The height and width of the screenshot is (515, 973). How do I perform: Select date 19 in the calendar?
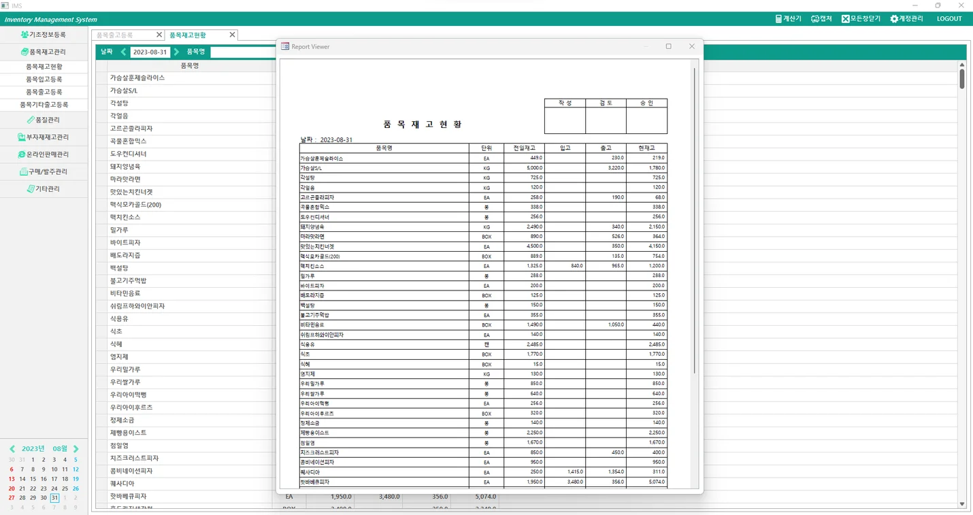point(76,479)
